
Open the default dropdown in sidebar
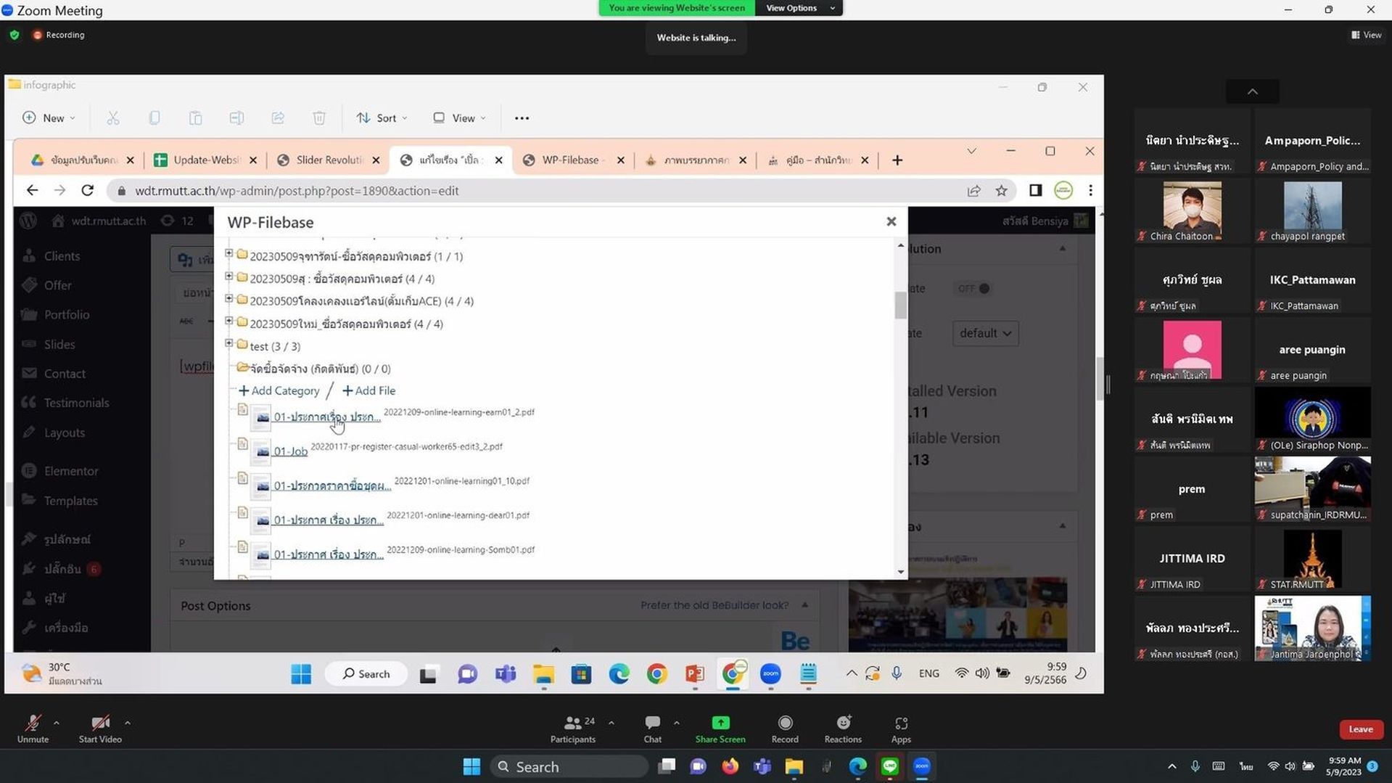[x=985, y=333]
